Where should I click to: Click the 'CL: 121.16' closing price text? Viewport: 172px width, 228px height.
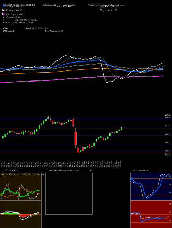[x=64, y=6]
